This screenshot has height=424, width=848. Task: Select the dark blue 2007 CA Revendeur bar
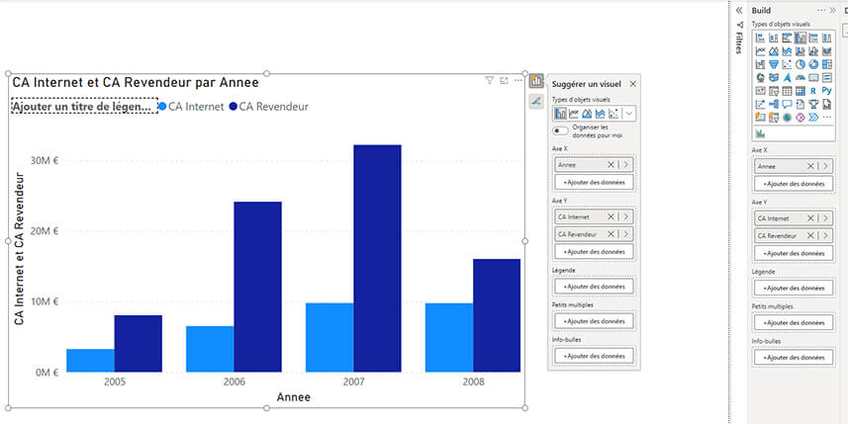pyautogui.click(x=377, y=258)
